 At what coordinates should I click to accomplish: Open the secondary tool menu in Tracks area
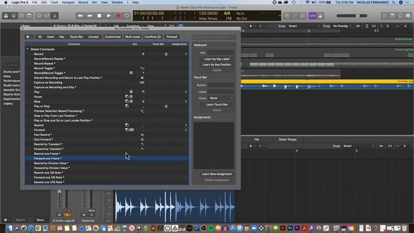tap(261, 26)
